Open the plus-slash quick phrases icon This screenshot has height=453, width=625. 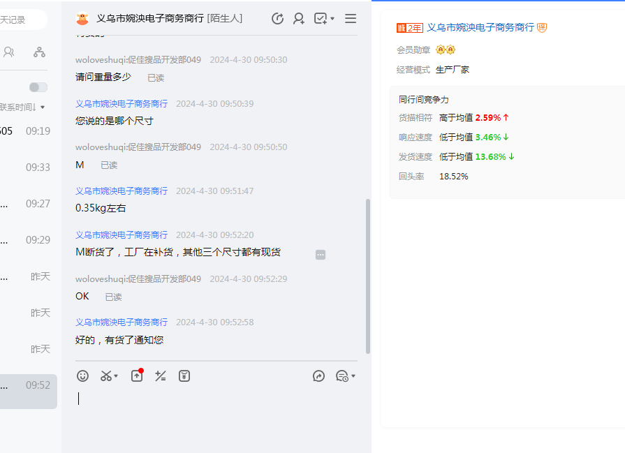tap(161, 376)
